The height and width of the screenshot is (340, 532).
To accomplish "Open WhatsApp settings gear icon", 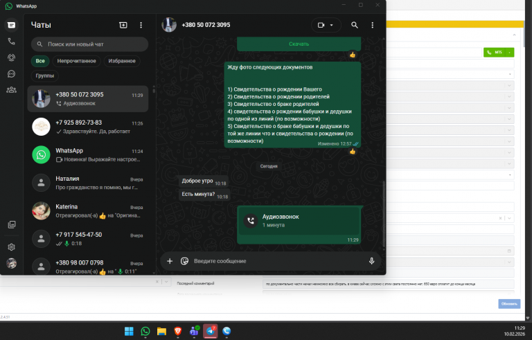I will 12,247.
